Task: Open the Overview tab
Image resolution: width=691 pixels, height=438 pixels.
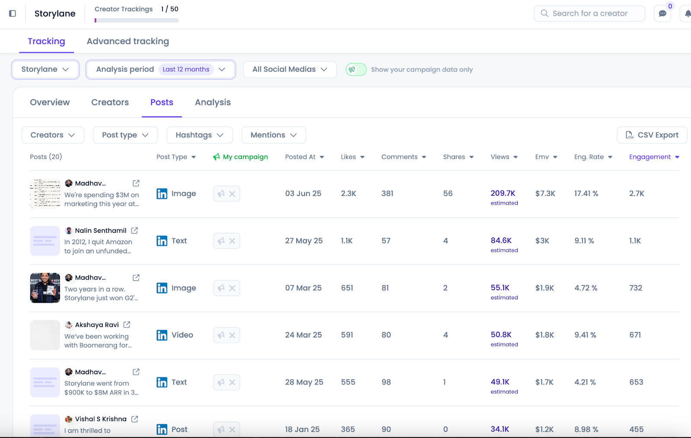Action: coord(50,103)
